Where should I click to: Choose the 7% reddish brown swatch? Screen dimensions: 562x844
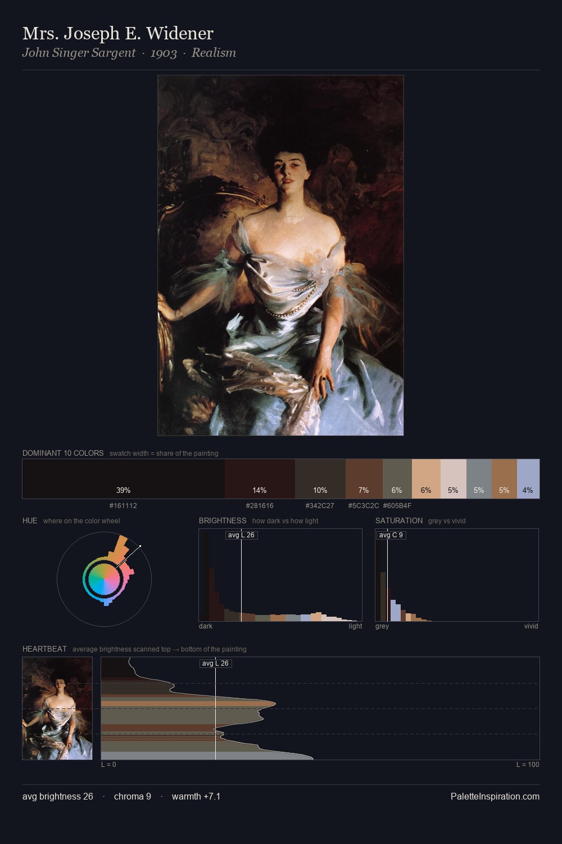point(364,479)
